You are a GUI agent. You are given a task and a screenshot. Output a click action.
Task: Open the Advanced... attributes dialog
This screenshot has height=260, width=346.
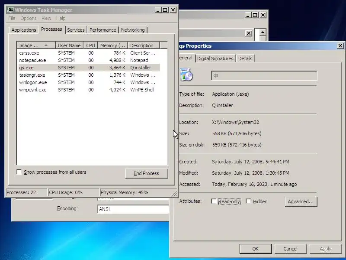point(301,201)
